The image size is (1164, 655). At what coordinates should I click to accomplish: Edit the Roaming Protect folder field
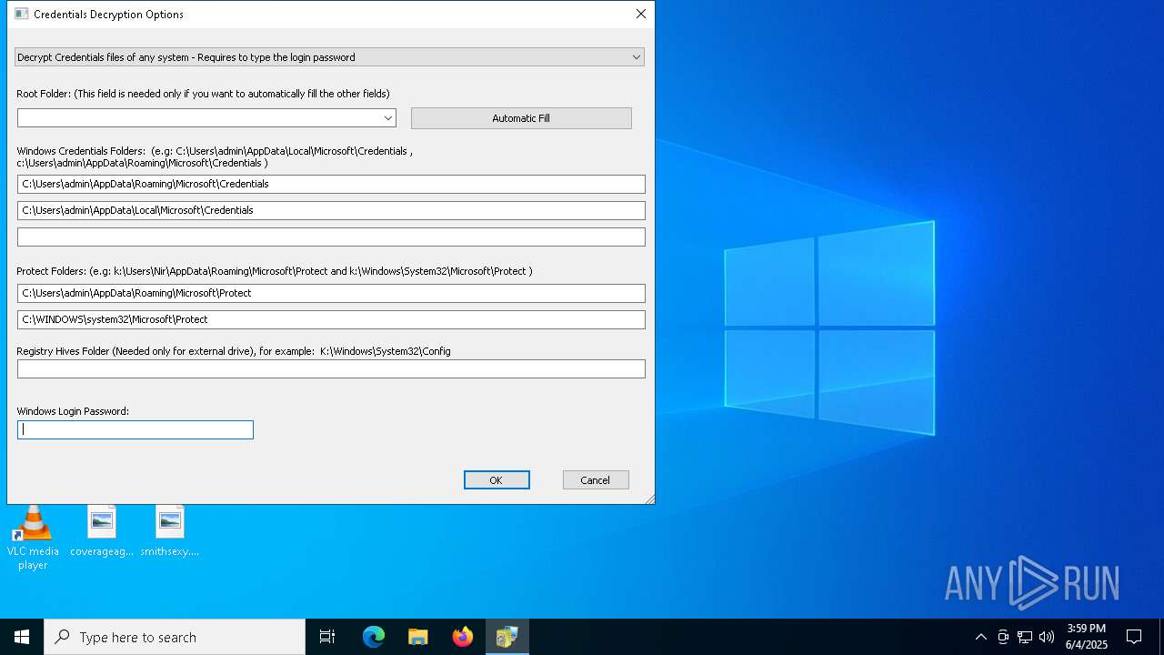click(x=331, y=293)
